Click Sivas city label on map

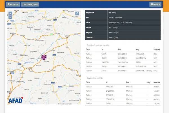pos(66,36)
